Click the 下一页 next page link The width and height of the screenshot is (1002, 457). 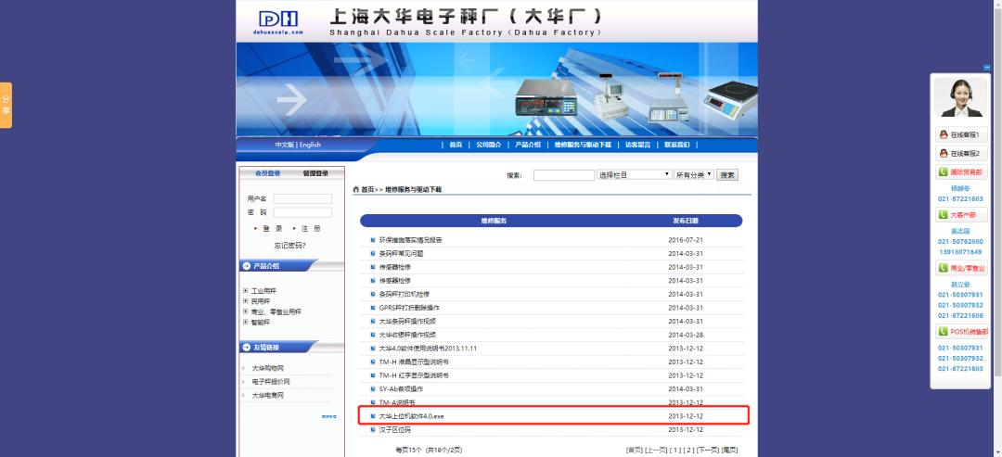[x=707, y=450]
